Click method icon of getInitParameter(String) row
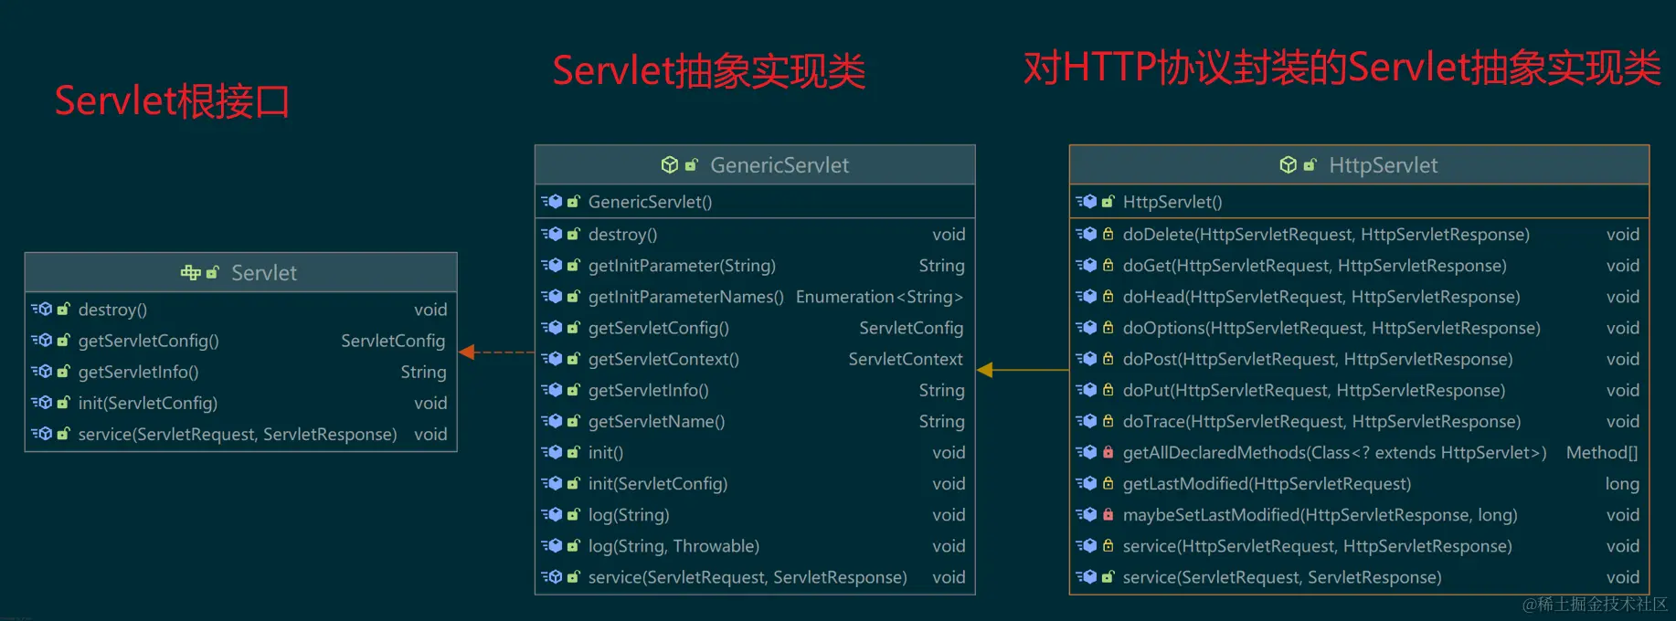 coord(552,266)
